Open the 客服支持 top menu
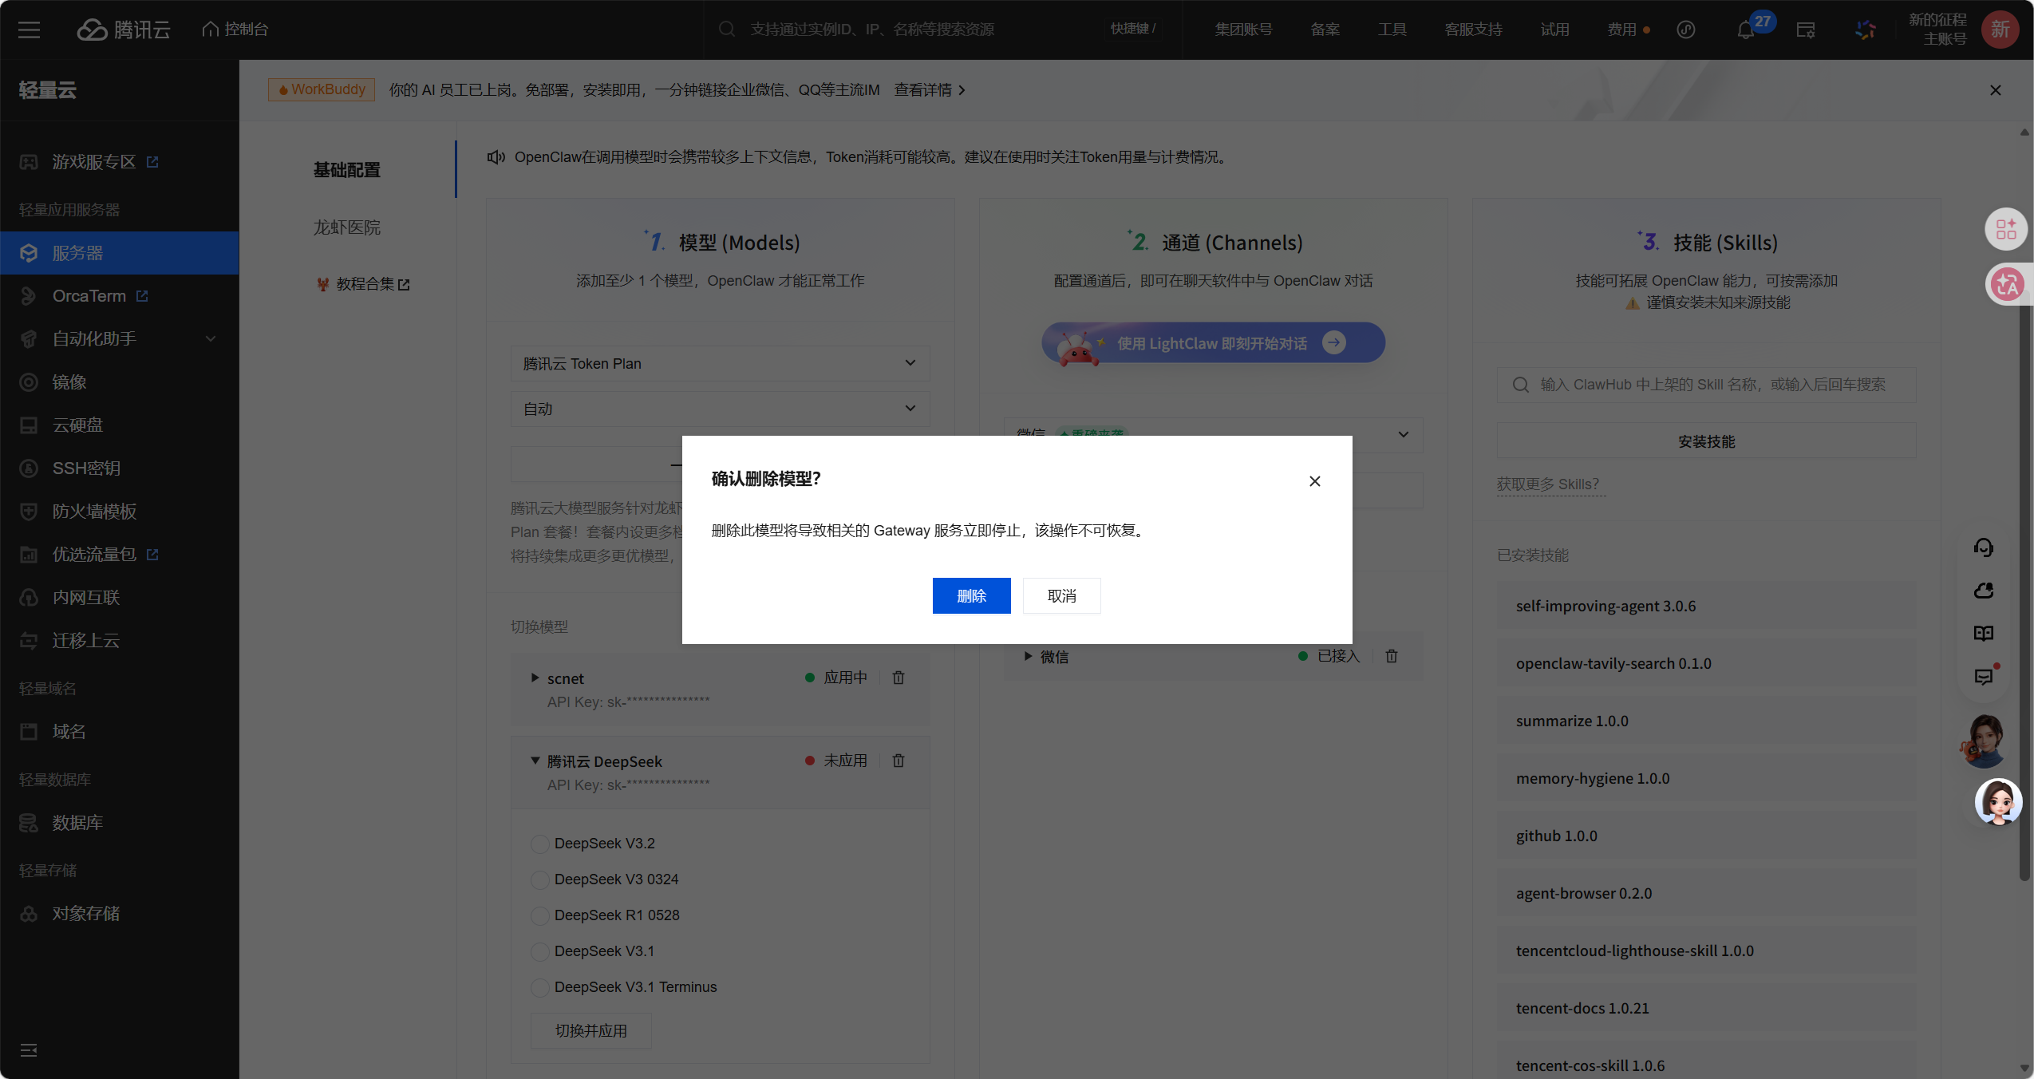Screen dimensions: 2034x1079 (x=1473, y=30)
